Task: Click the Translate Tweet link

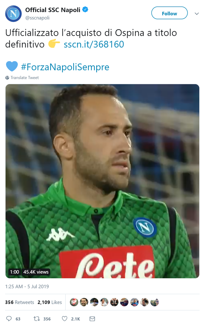Action: point(25,78)
